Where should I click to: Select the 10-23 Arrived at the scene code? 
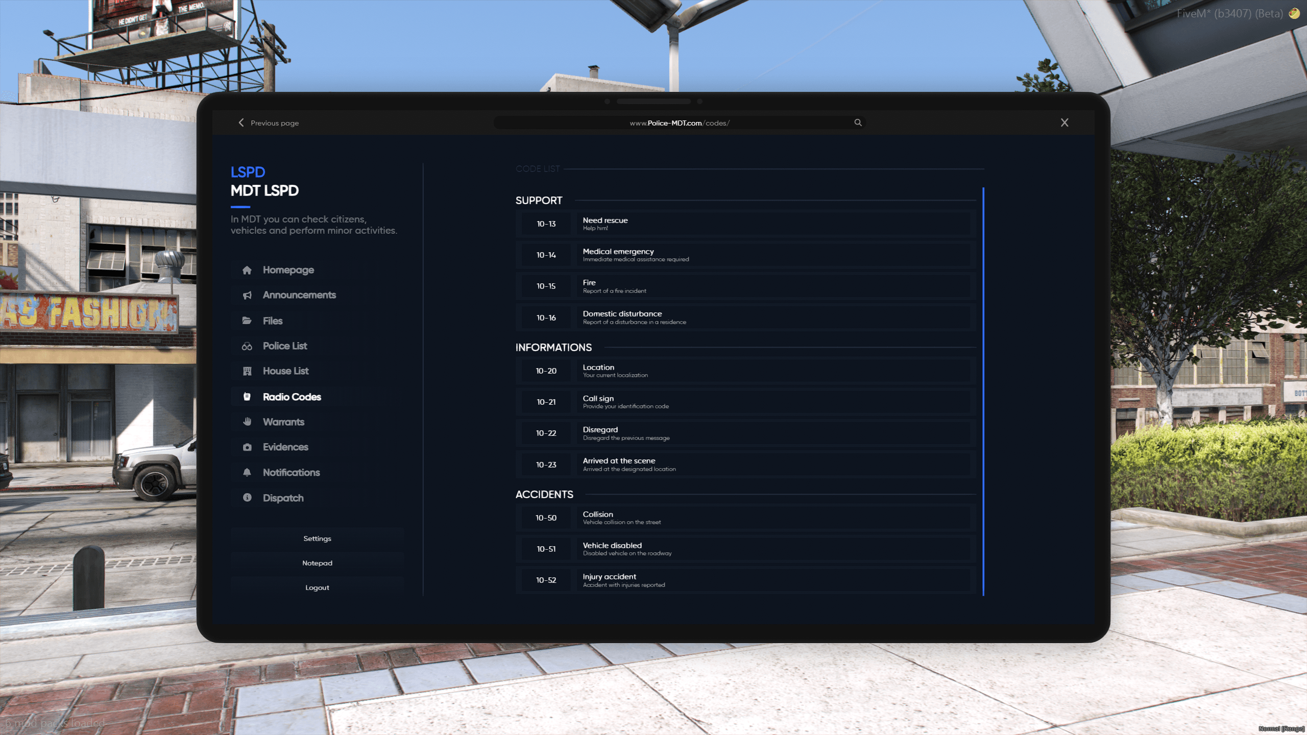point(745,464)
